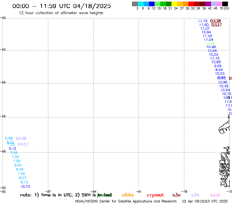Click the timestamp '22 Apr 08:25:53 UTC 2025'
The height and width of the screenshot is (204, 232).
205,201
